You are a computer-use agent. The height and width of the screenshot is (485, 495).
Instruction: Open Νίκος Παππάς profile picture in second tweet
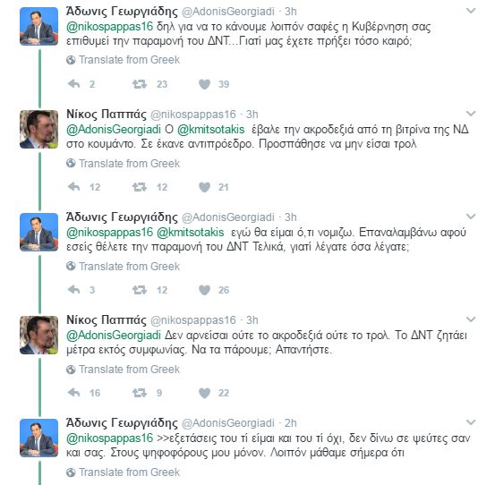point(38,130)
